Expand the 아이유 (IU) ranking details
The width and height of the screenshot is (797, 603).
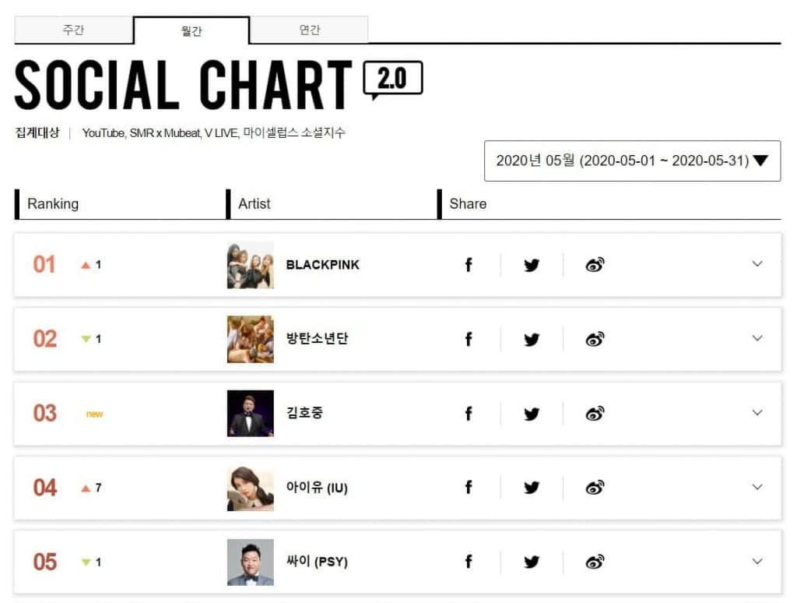tap(757, 487)
